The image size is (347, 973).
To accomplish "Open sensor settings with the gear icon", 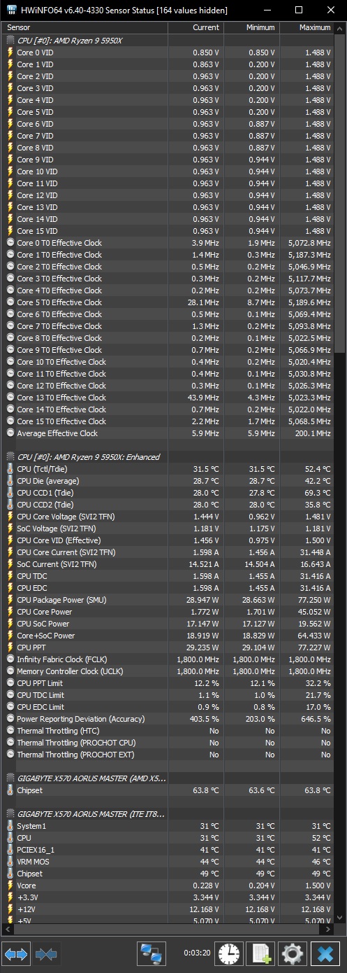I will [x=293, y=953].
